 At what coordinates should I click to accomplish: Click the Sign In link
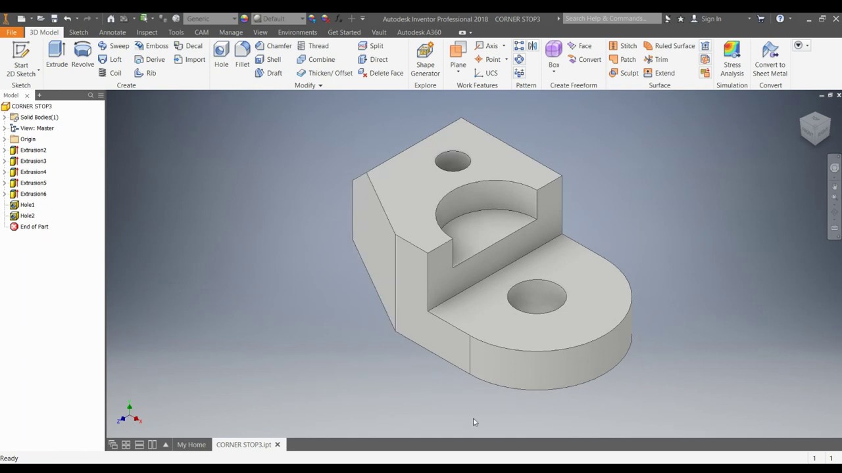[711, 19]
